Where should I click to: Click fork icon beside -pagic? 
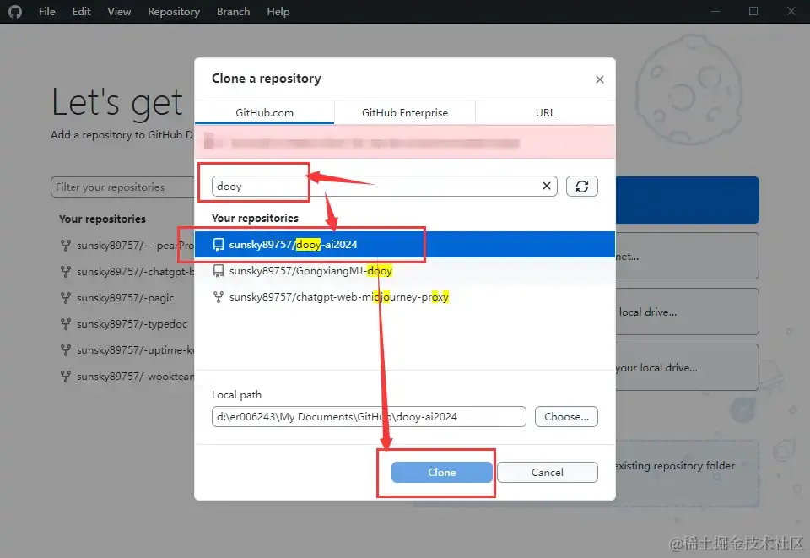click(x=66, y=298)
